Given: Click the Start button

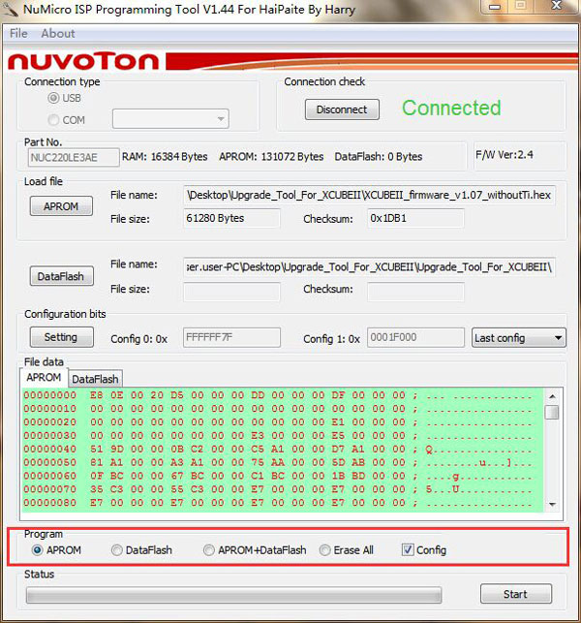Looking at the screenshot, I should (x=516, y=594).
